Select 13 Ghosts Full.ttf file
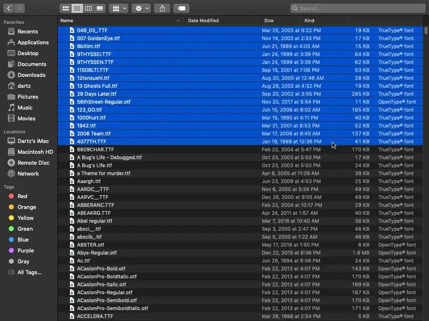429x321 pixels. coord(240,86)
